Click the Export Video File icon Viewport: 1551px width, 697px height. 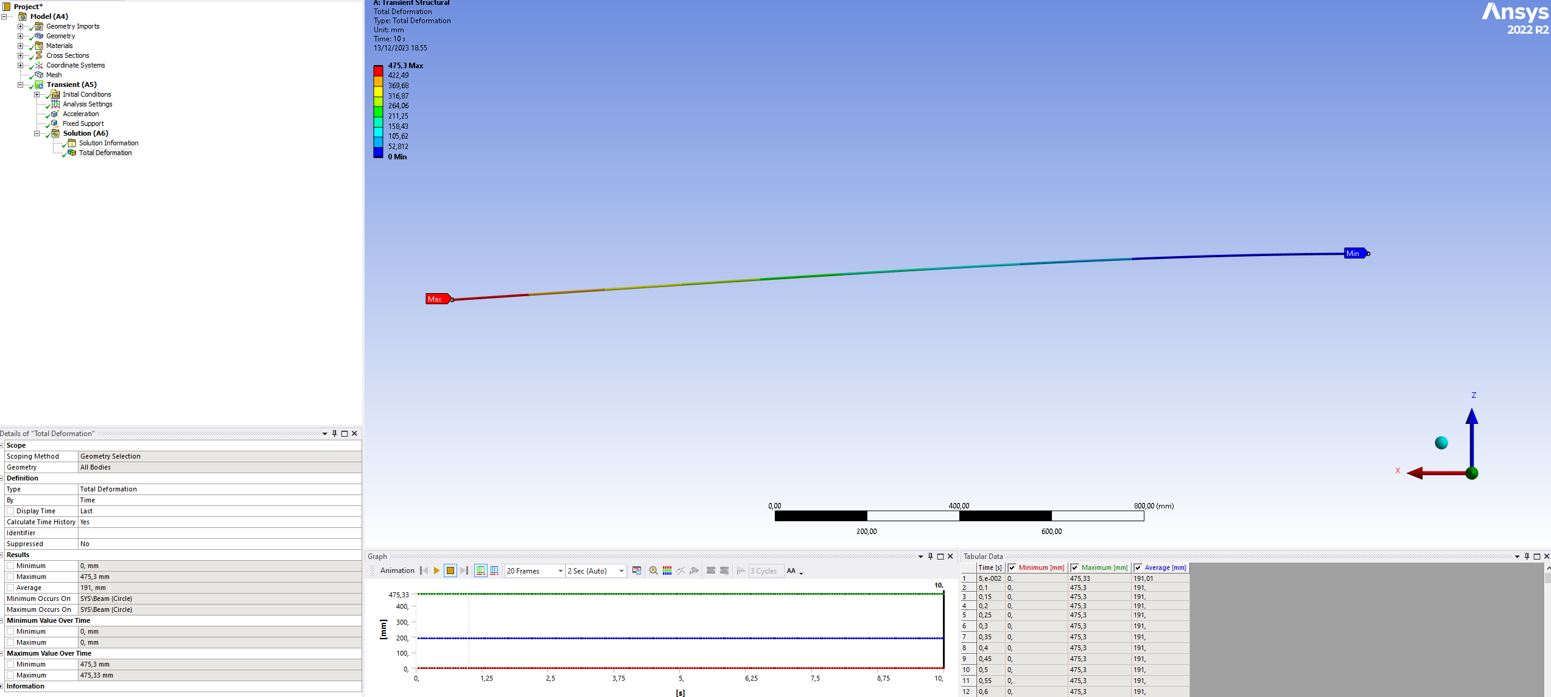pos(637,570)
